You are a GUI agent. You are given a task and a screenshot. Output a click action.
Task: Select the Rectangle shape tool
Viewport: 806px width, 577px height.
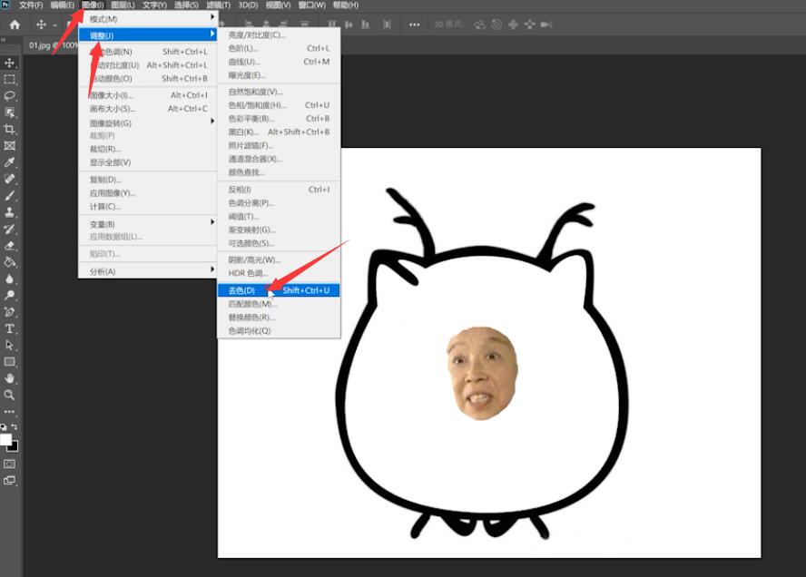(9, 362)
